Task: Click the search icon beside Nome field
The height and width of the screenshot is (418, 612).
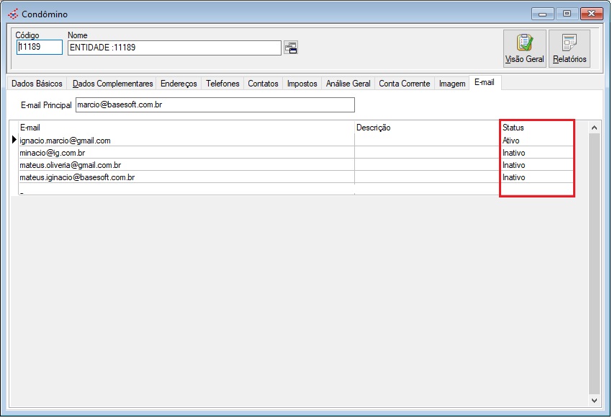Action: click(291, 48)
